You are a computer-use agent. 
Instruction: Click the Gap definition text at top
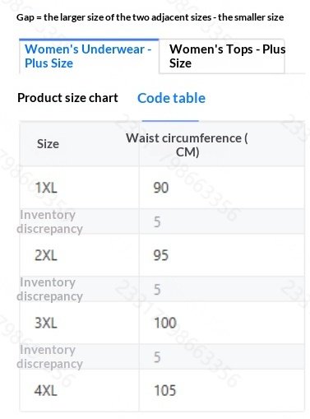[x=150, y=17]
